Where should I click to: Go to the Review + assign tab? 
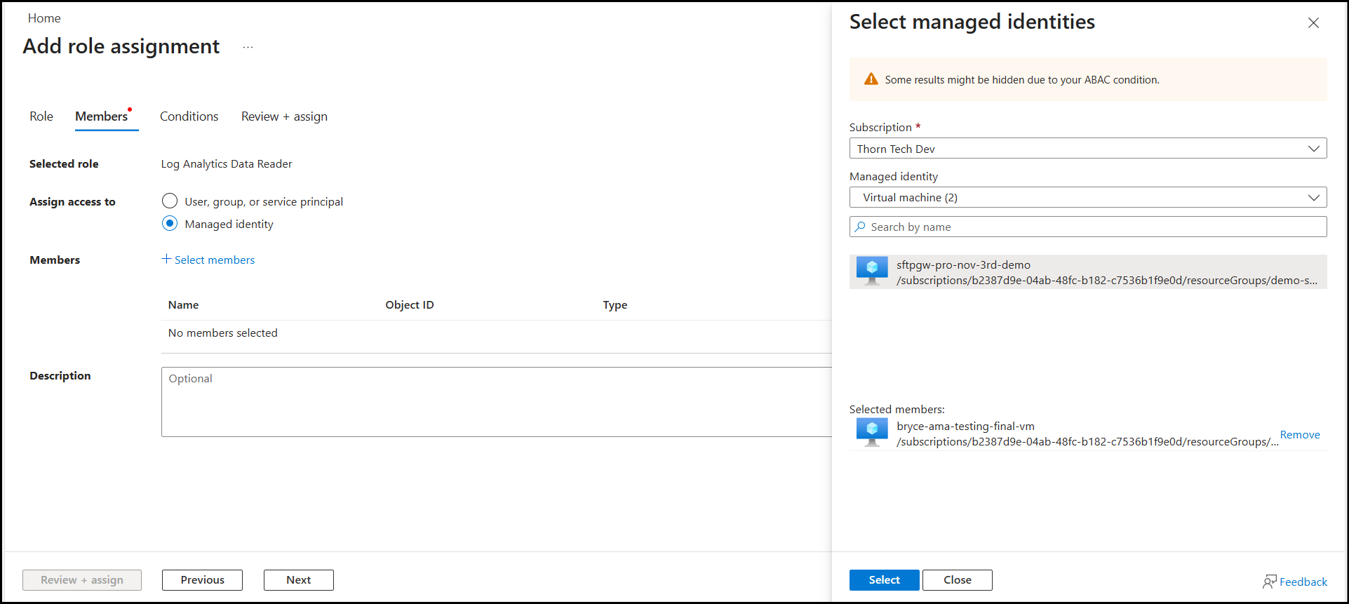click(284, 116)
